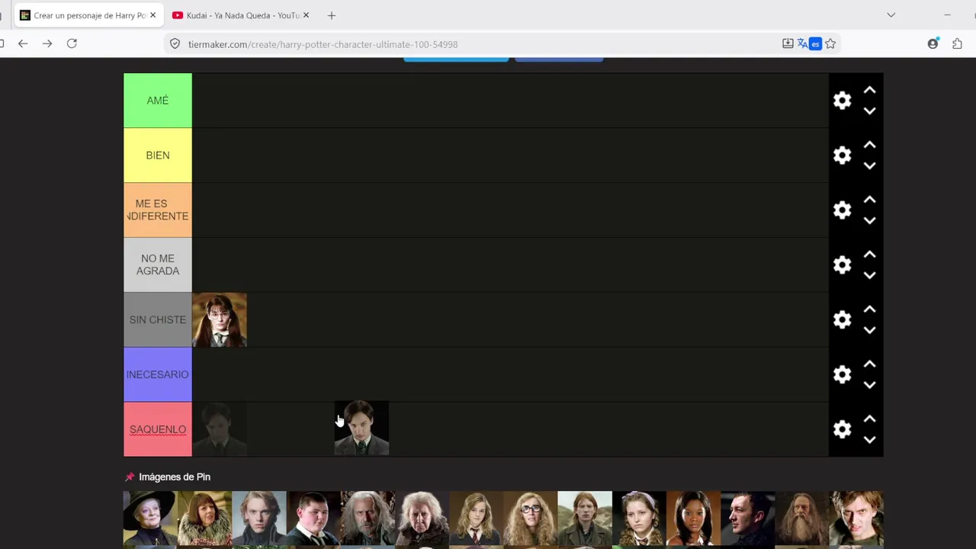
Task: Click the pin icon beside Imágenes de Pin
Action: (x=130, y=477)
